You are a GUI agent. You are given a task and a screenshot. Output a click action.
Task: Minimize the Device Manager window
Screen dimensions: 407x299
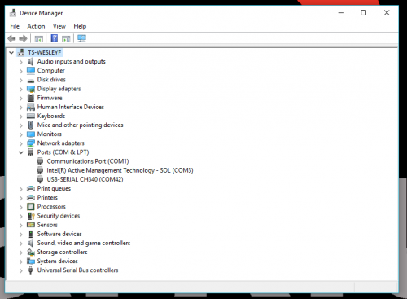(x=341, y=13)
